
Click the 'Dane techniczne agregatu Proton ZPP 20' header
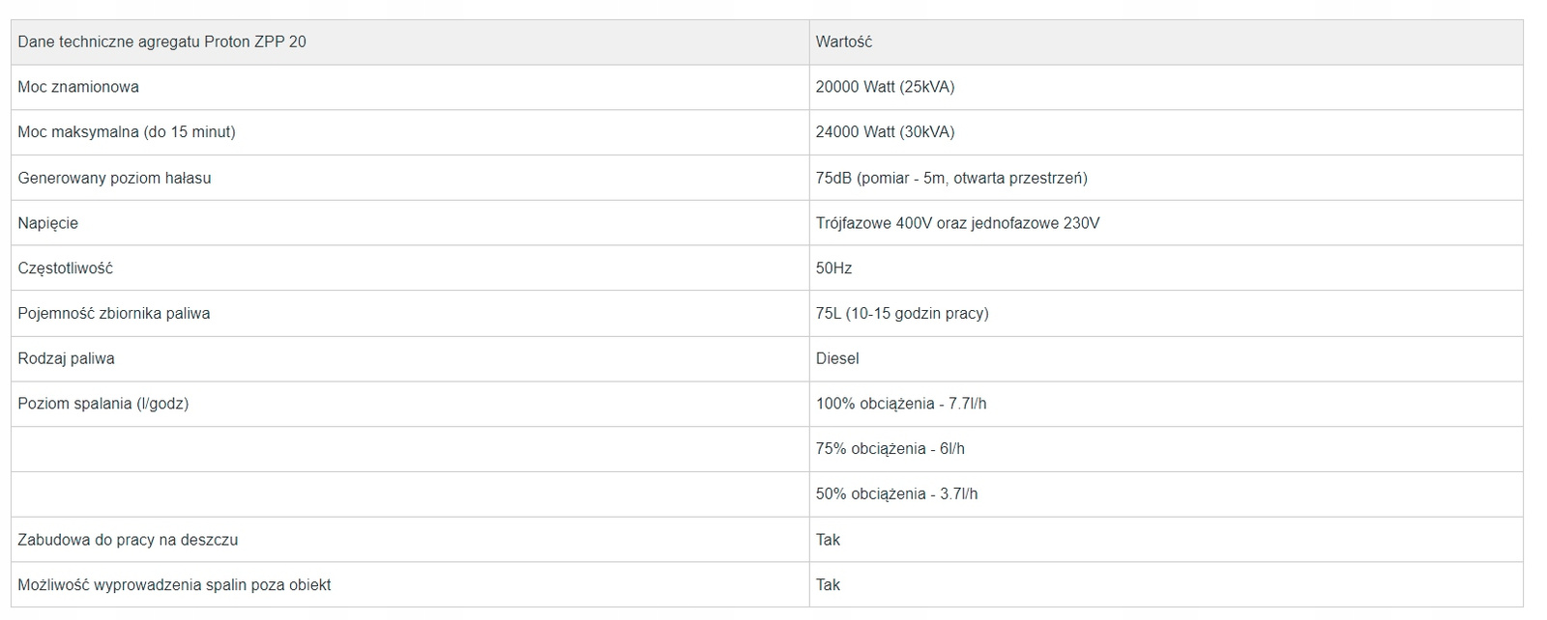[161, 42]
